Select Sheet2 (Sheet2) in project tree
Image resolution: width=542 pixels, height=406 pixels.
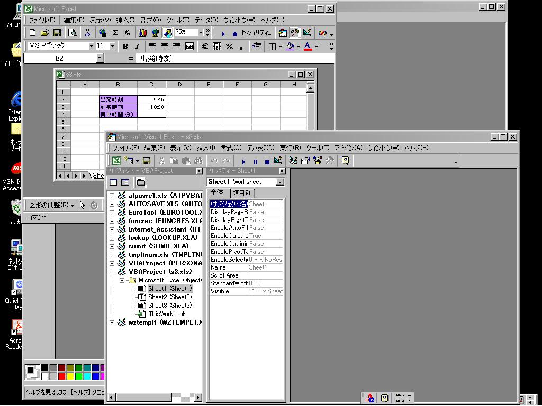(x=170, y=297)
